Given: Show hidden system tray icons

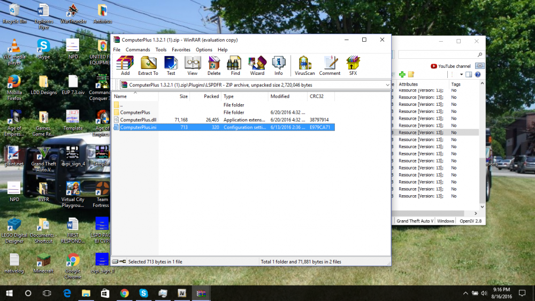Looking at the screenshot, I should 465,293.
